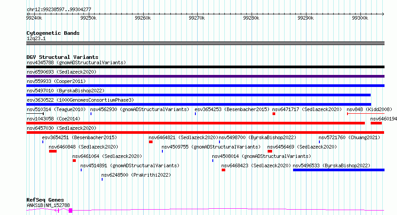Select the blue marker under nsv5721760
The image size is (397, 215).
pyautogui.click(x=319, y=142)
